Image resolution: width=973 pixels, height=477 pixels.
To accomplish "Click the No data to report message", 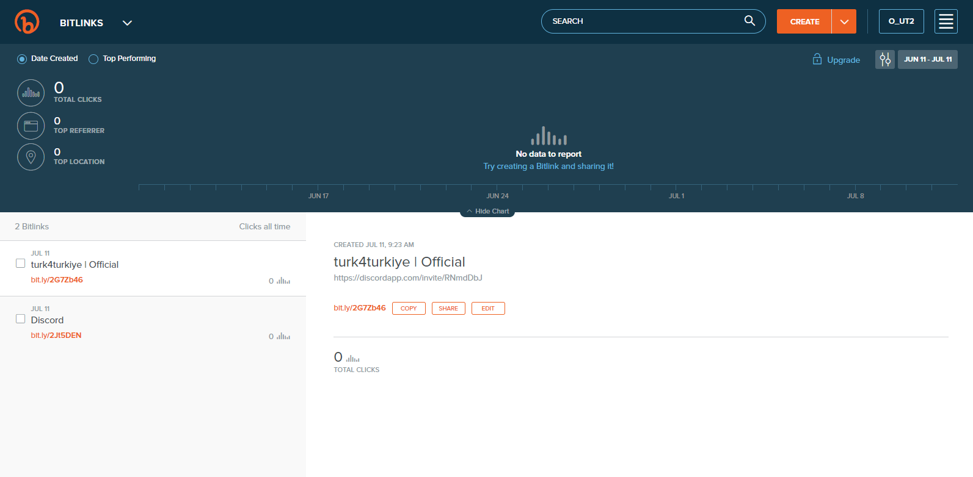I will (548, 154).
